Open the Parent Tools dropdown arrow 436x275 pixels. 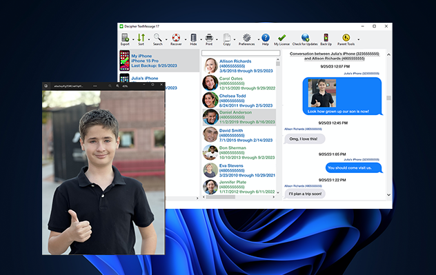(359, 39)
